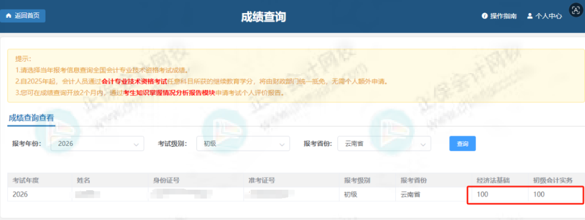Viewport: 585px width, 220px height.
Task: Click the 初级会计实务 score of 100
Action: pyautogui.click(x=539, y=195)
